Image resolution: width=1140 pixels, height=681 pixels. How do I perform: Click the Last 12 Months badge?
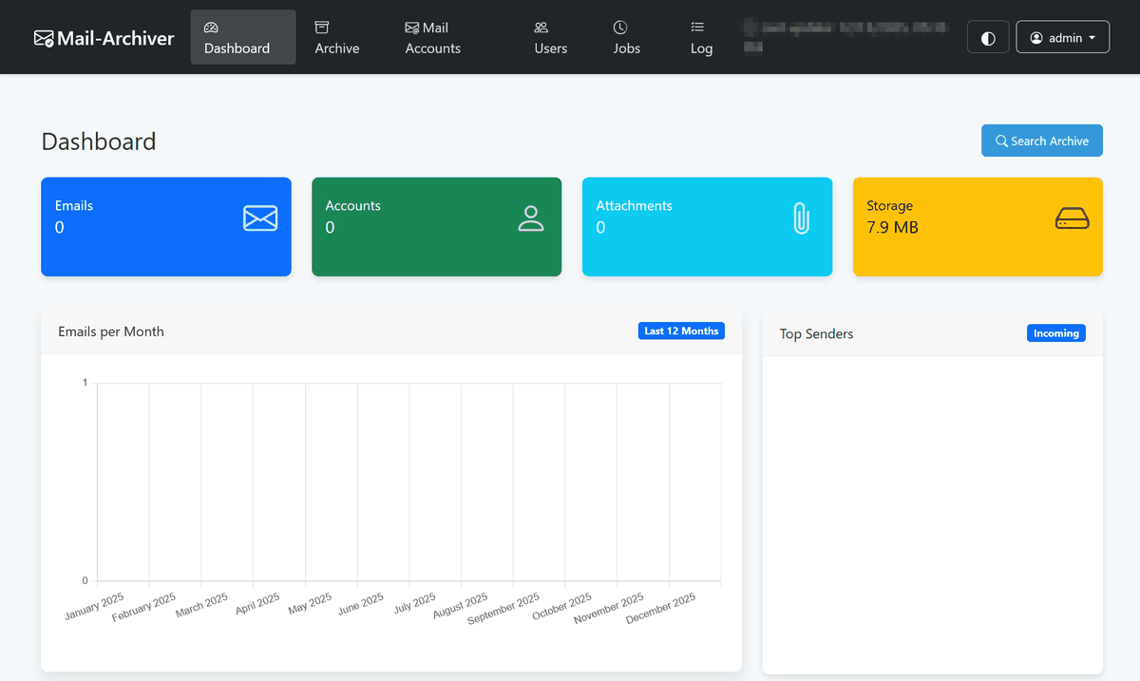tap(681, 331)
